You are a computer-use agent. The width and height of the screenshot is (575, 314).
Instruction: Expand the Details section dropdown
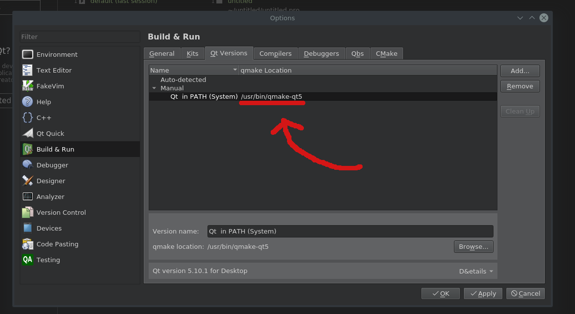point(476,271)
